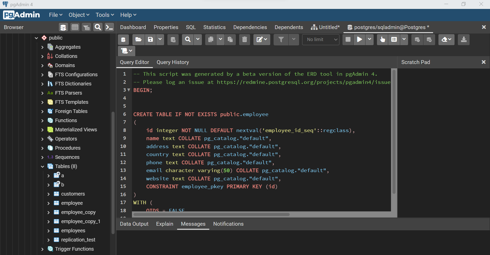Open the Tools menu
Screen dimensions: 490x255
(105, 15)
